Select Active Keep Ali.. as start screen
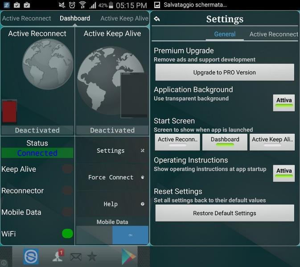 tap(272, 142)
